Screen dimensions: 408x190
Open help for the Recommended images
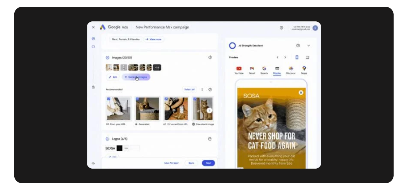[x=210, y=89]
